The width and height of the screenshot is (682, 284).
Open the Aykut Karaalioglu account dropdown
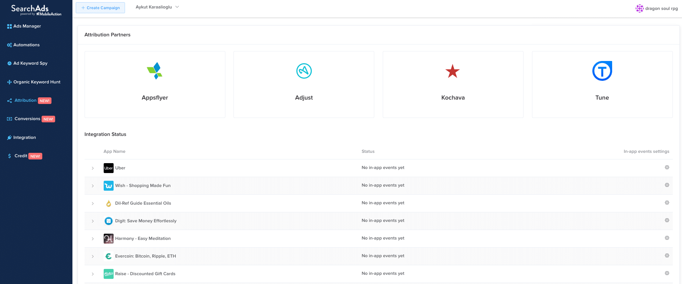pyautogui.click(x=157, y=7)
